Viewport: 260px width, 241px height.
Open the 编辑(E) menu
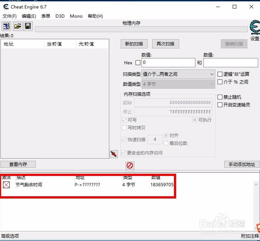point(29,16)
